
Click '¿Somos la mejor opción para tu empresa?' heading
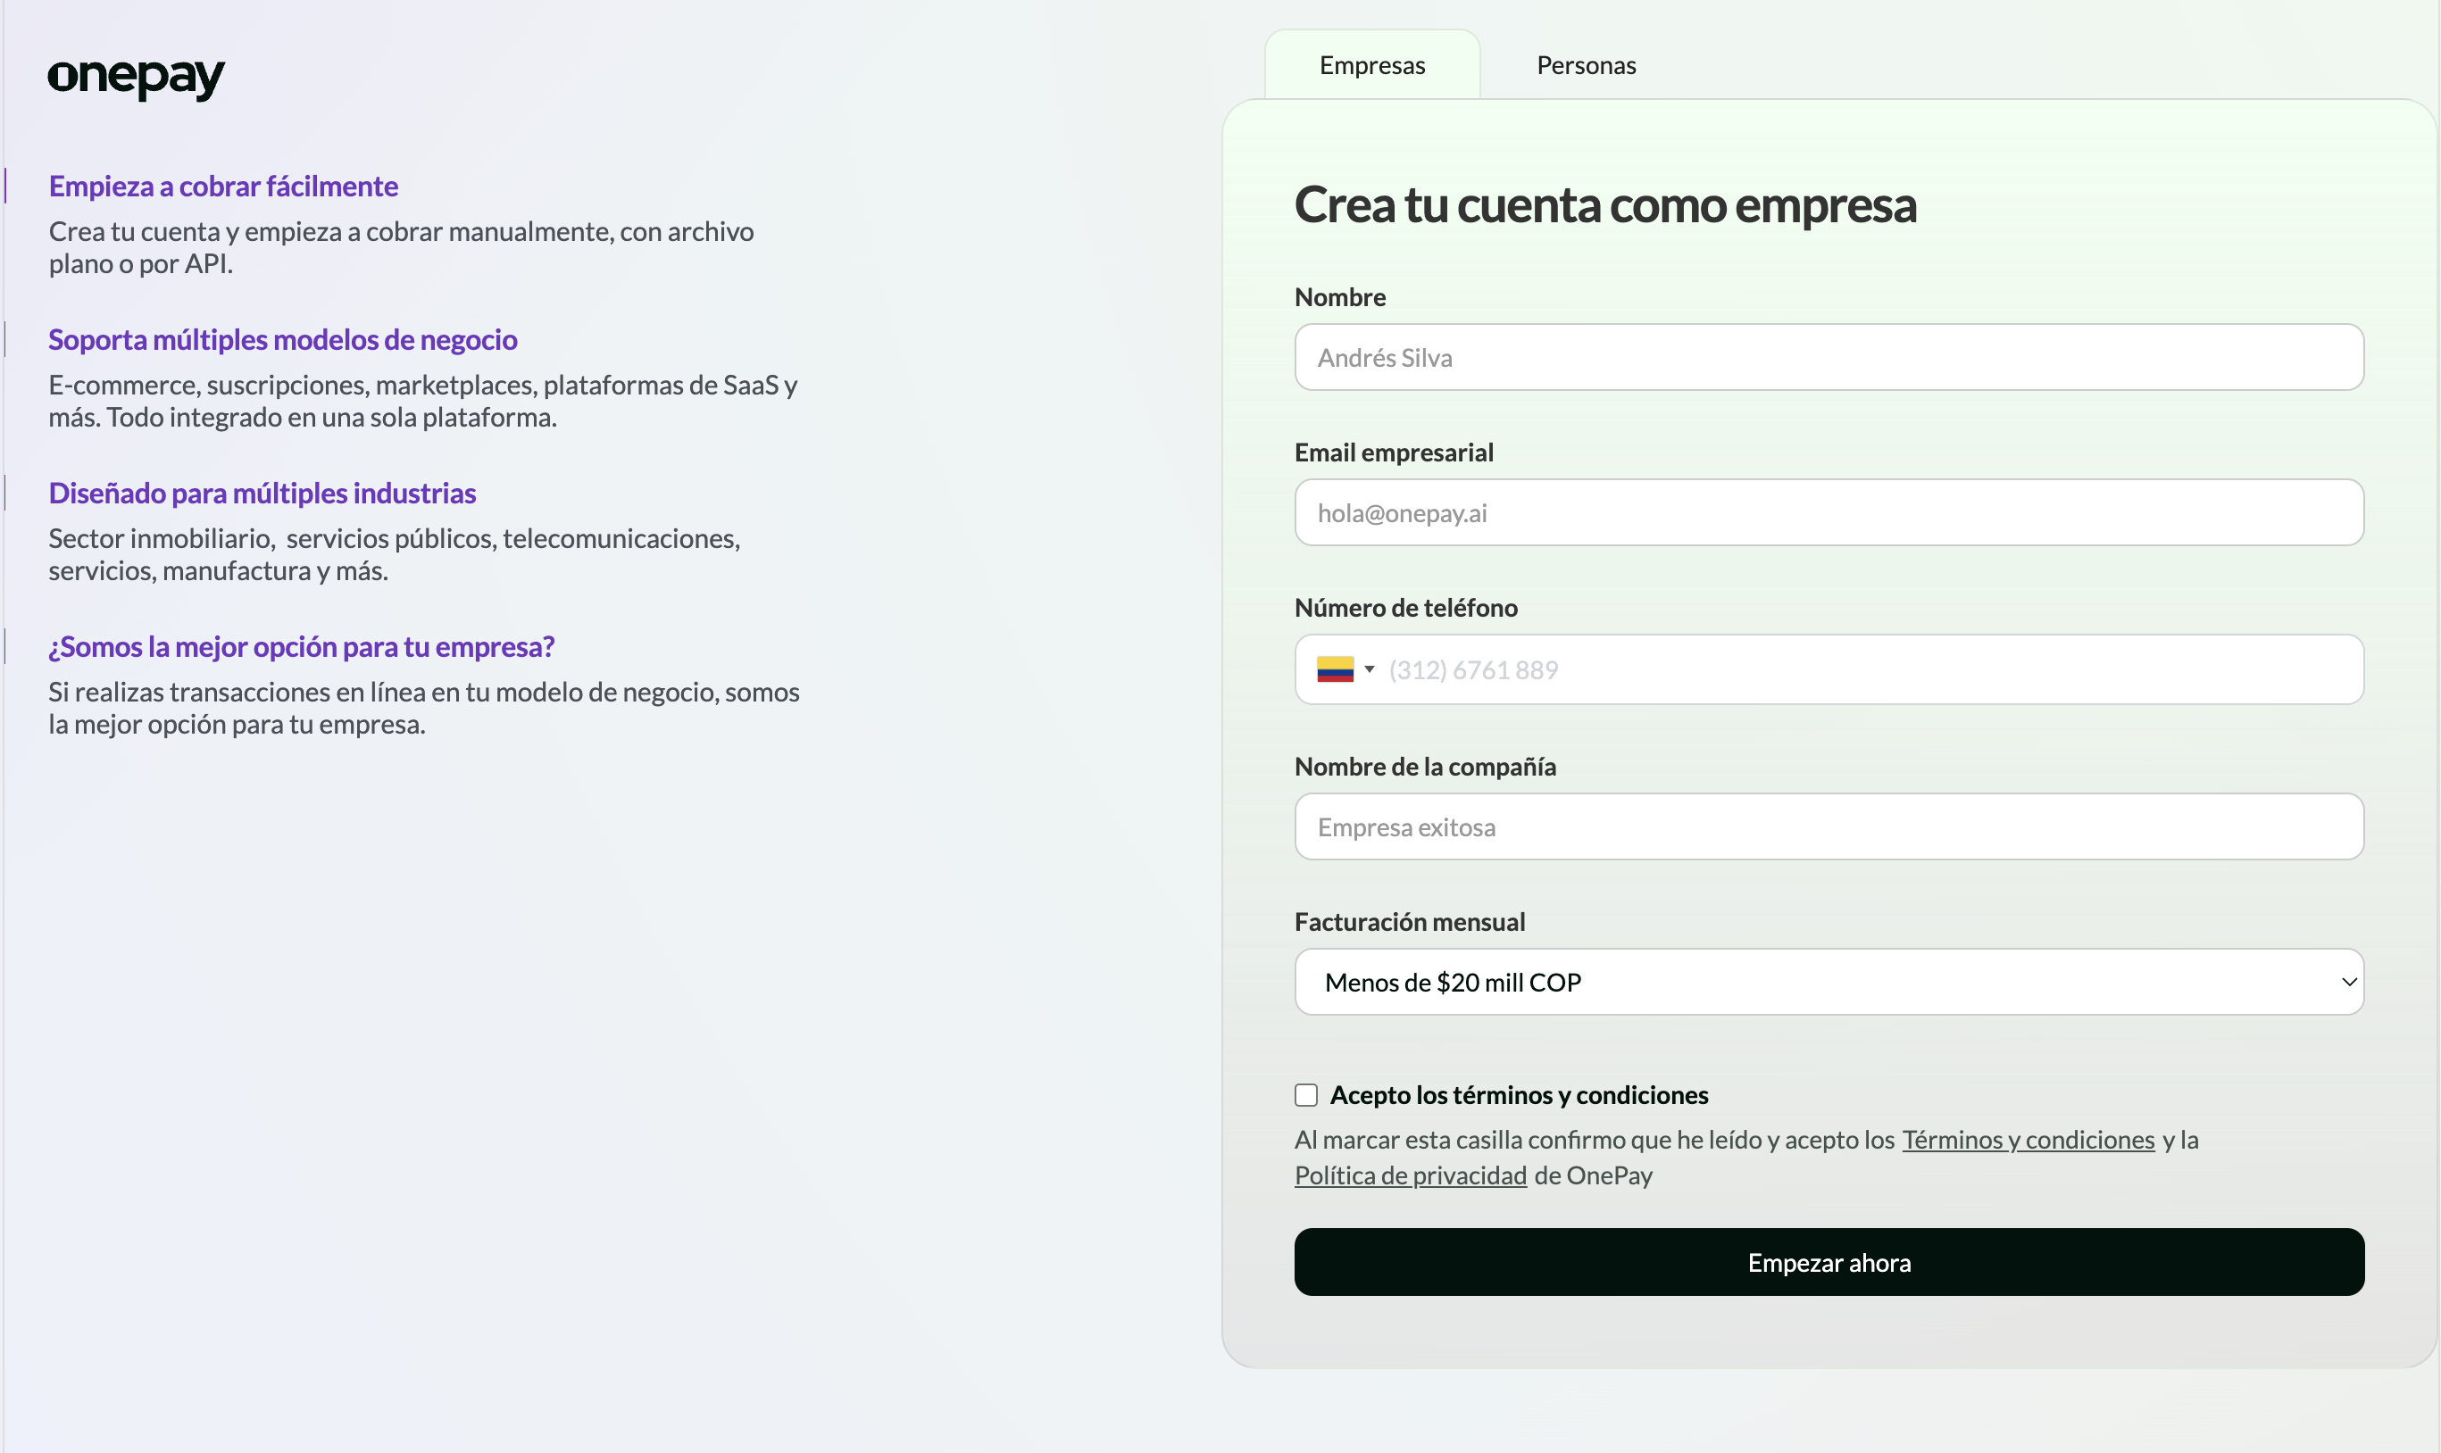(x=302, y=647)
